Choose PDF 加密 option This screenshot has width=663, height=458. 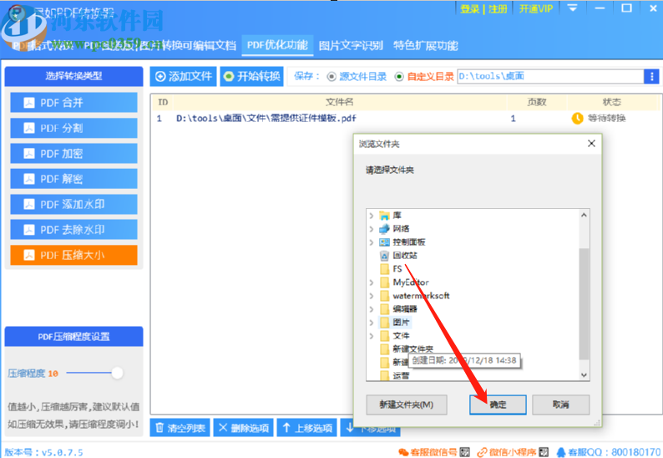point(74,153)
